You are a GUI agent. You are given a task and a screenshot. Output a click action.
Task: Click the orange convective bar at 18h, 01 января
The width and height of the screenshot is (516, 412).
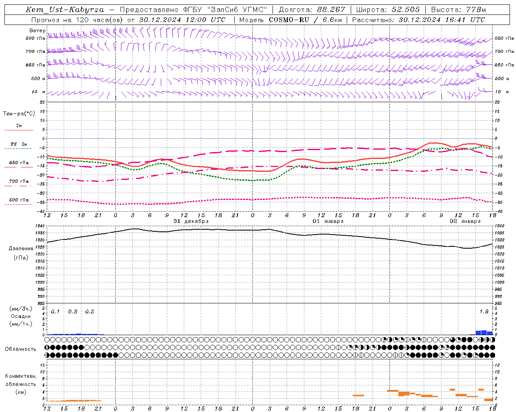358,396
